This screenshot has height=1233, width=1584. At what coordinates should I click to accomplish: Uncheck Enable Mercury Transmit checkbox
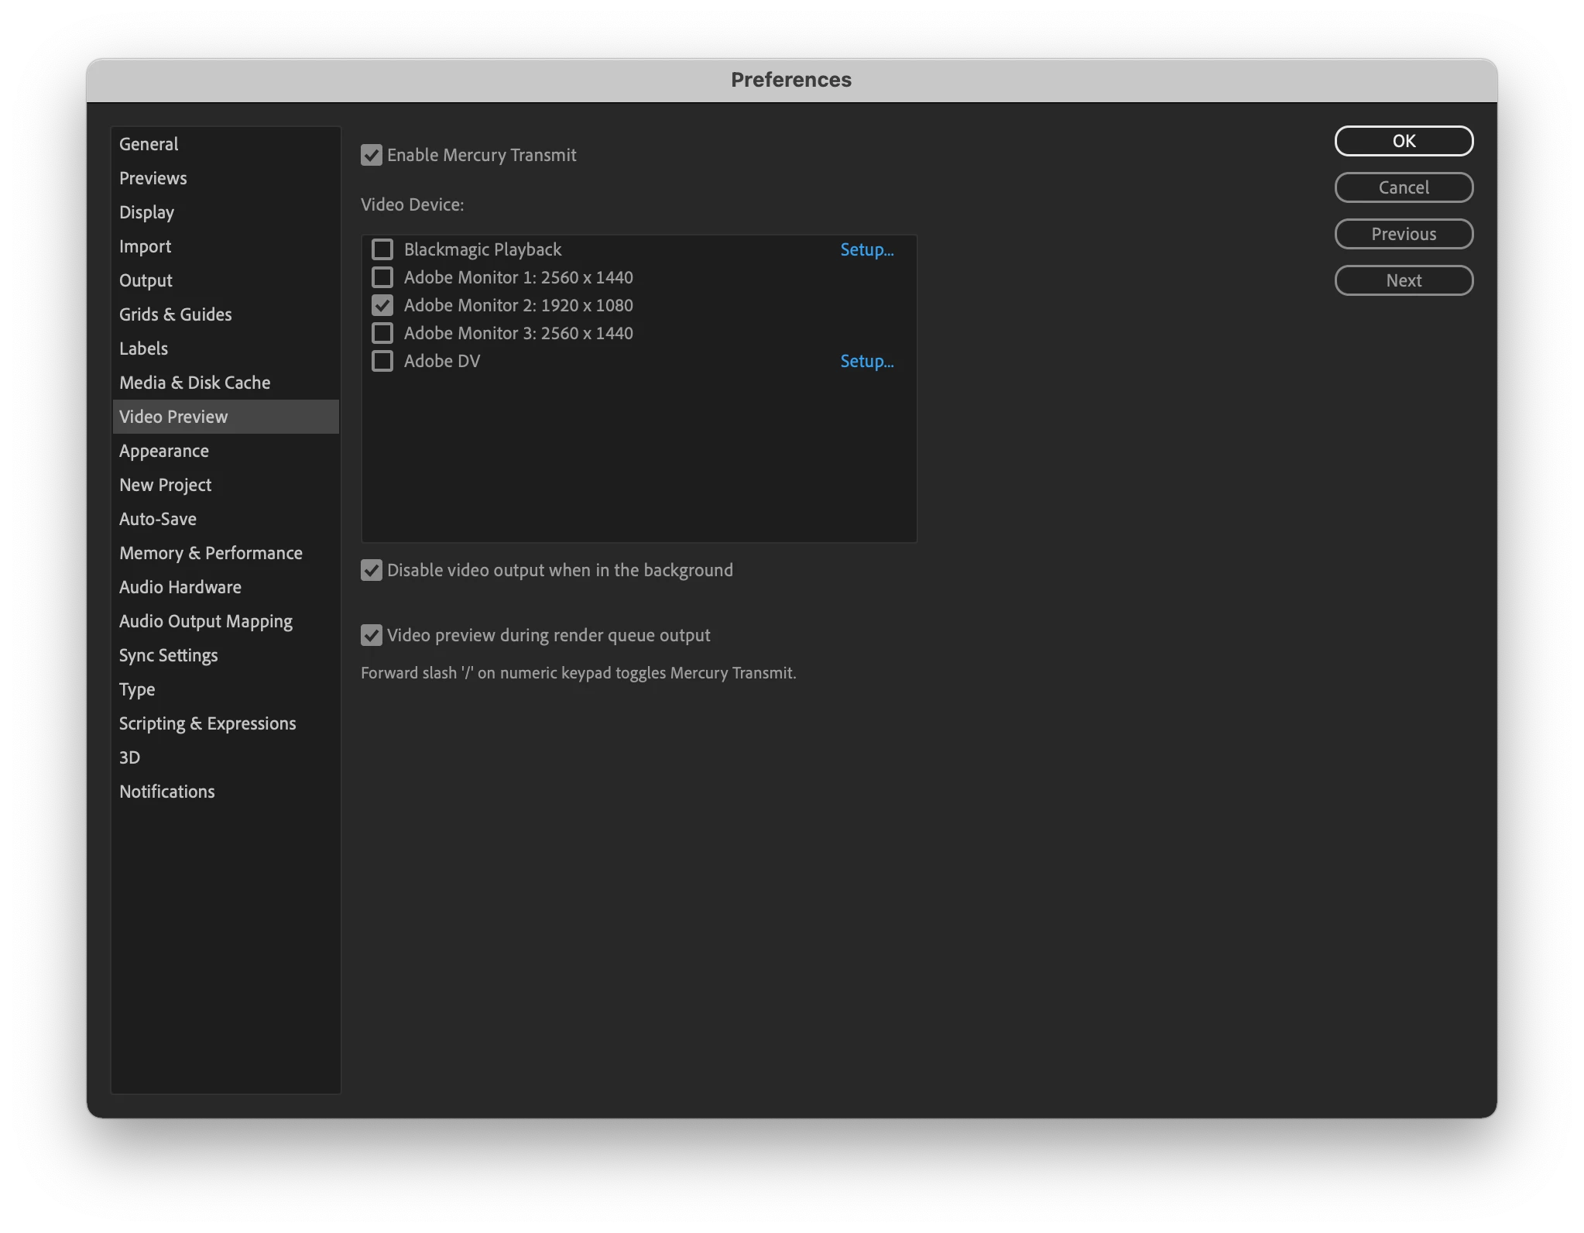coord(372,155)
